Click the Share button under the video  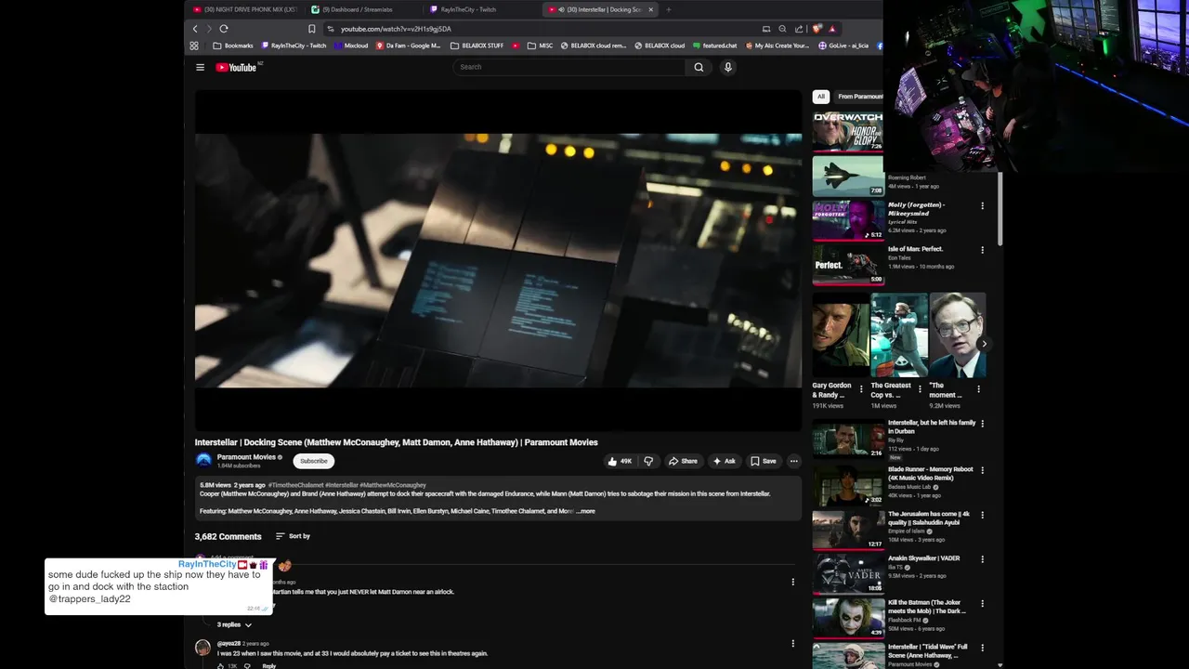pyautogui.click(x=683, y=461)
